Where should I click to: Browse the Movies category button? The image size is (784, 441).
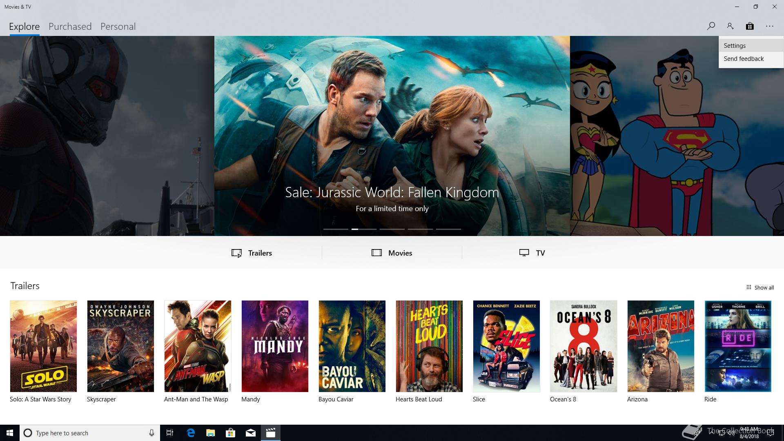(x=392, y=253)
